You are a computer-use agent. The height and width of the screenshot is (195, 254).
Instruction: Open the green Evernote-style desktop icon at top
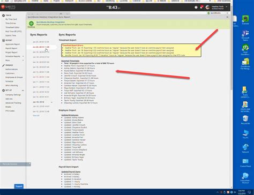coord(245,20)
